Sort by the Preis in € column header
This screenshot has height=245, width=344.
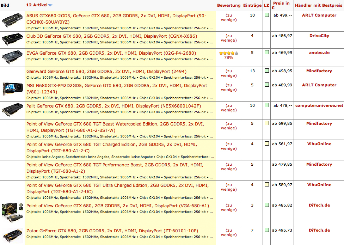point(281,5)
